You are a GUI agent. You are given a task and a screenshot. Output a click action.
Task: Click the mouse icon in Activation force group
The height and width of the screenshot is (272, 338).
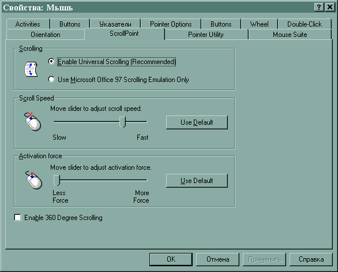(33, 180)
